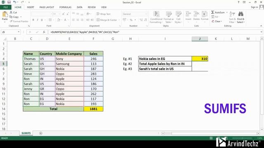
Task: Open Format as Table gallery
Action: coord(169,17)
